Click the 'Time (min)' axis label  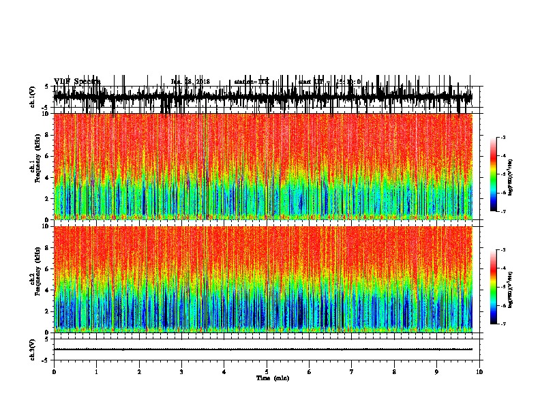(x=273, y=378)
